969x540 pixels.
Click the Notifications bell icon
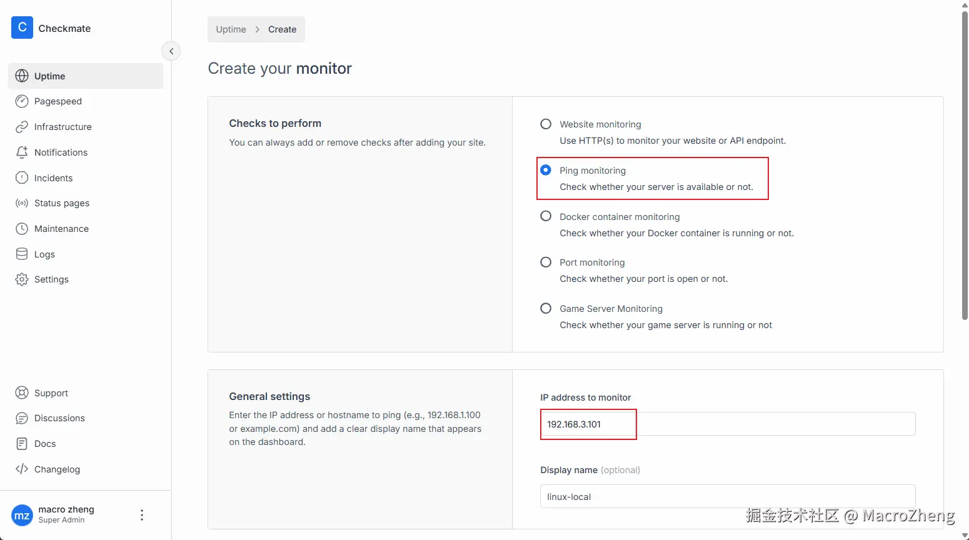click(22, 152)
